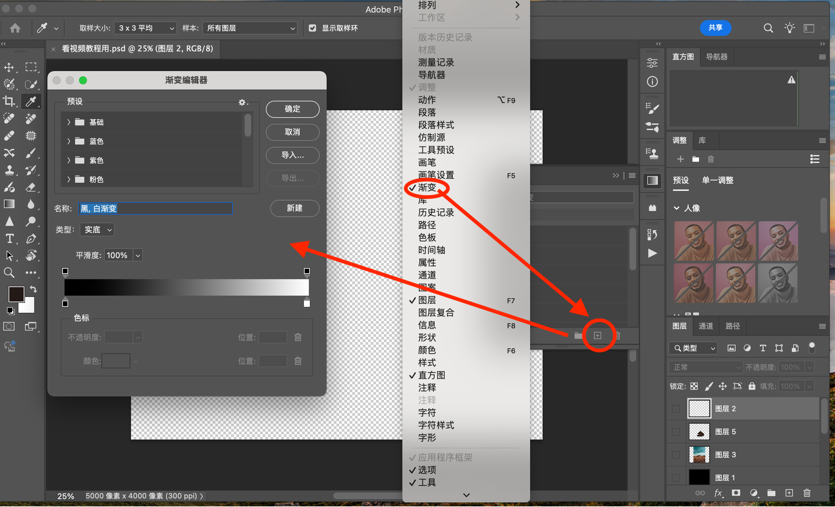Select the Horizontal Type tool
Viewport: 835px width, 507px height.
tap(9, 239)
